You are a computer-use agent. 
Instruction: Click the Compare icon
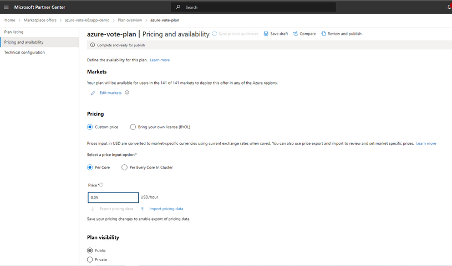coord(295,34)
